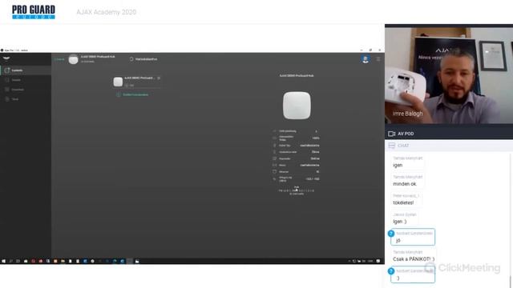
Task: Click the Ajax logo at sidebar top
Action: pyautogui.click(x=6, y=58)
